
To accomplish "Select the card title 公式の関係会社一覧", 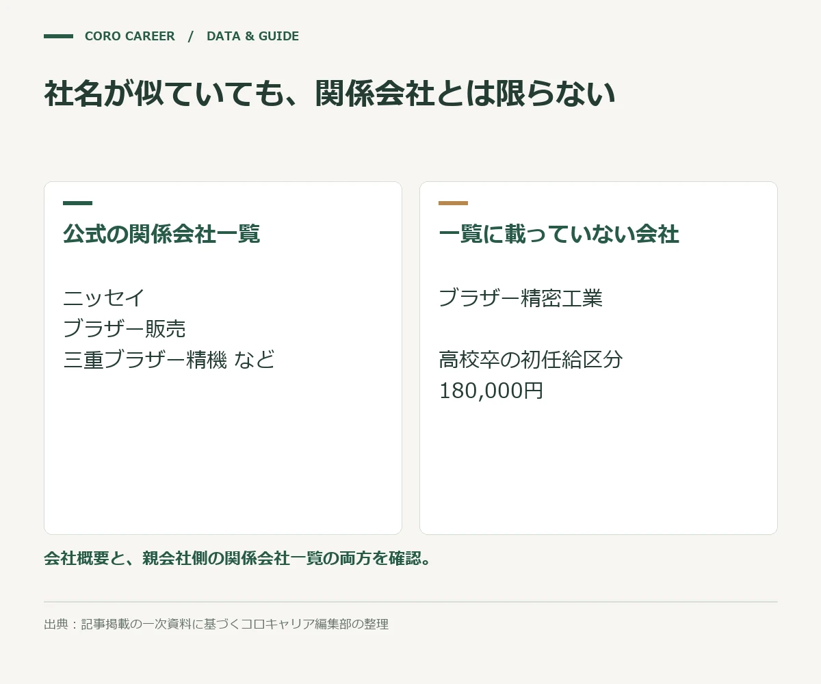I will pos(161,234).
